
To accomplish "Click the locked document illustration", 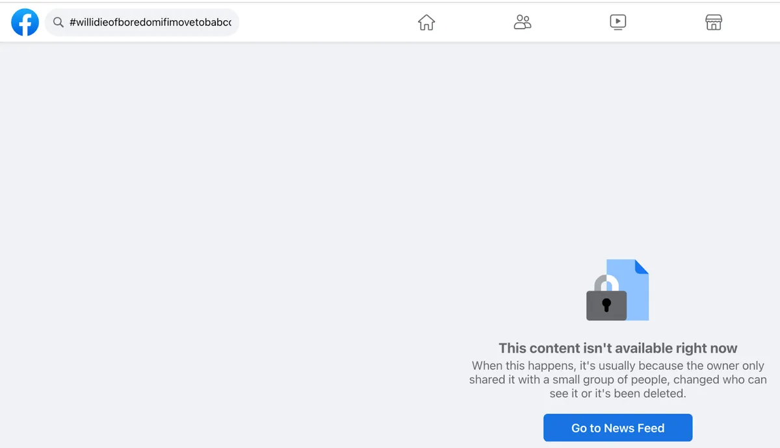I will [617, 290].
